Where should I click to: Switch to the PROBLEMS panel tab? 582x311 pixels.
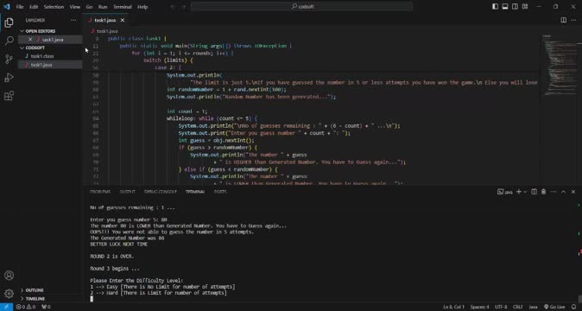[100, 192]
